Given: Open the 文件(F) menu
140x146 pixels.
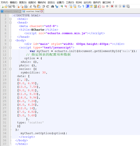Looking at the screenshot, I should 4,2.
